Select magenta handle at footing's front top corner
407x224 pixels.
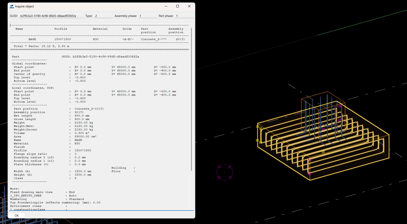point(310,160)
